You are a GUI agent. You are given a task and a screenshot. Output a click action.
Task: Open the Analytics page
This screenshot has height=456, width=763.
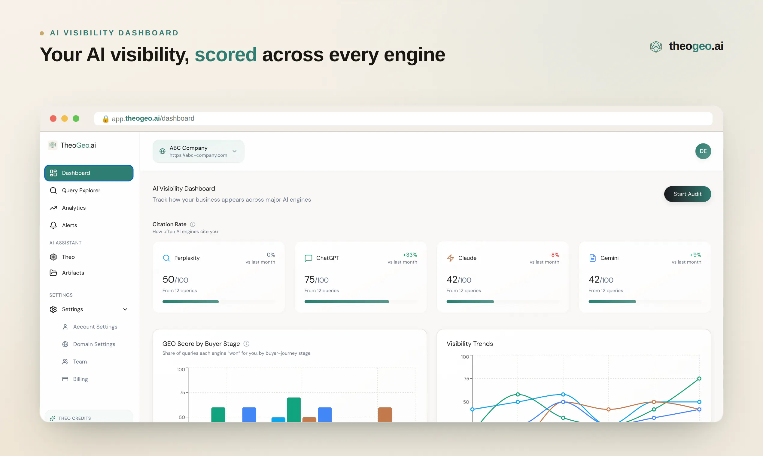tap(89, 208)
